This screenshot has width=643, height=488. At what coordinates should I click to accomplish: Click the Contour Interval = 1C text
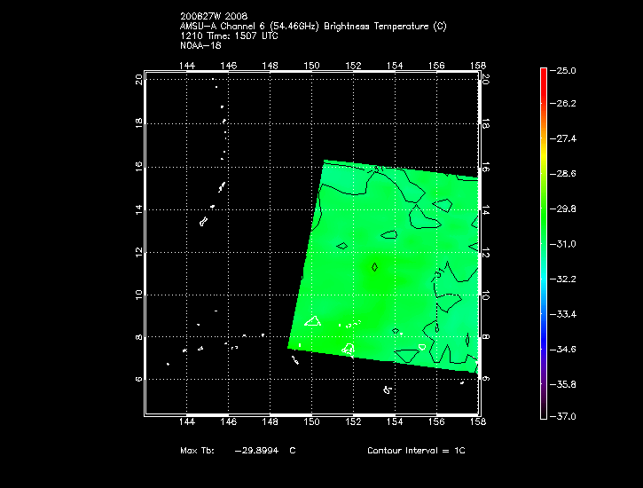(x=416, y=451)
